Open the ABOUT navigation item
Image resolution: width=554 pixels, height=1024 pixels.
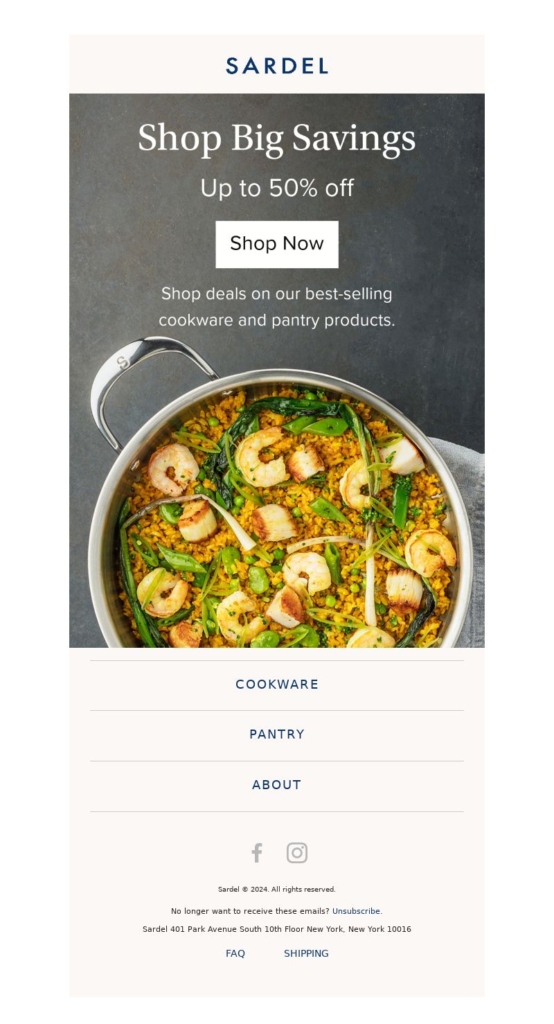[277, 785]
